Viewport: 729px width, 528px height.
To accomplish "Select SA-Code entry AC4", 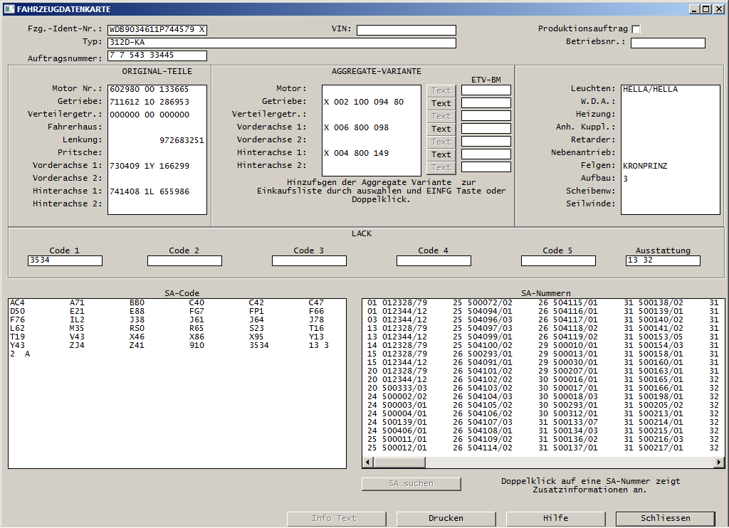I will tap(17, 302).
